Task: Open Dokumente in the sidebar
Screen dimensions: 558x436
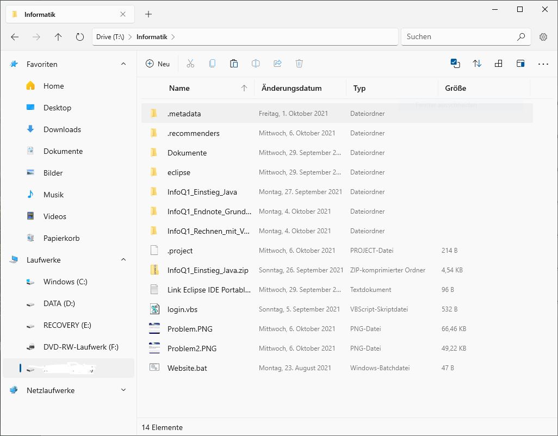Action: point(69,151)
